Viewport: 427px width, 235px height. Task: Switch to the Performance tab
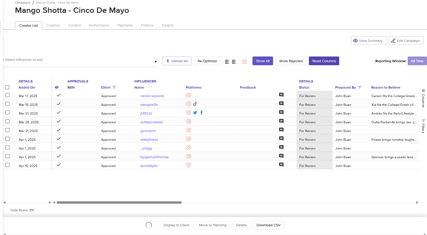tap(99, 25)
